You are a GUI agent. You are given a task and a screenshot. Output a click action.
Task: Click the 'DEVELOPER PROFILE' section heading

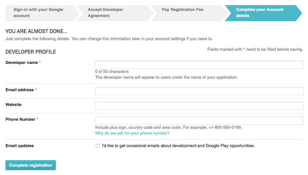[31, 52]
